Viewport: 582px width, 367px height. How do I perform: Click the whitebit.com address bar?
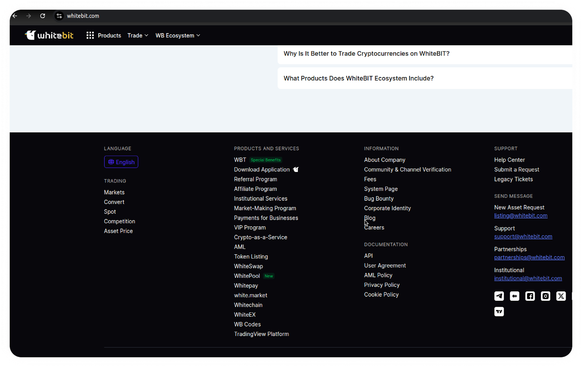[83, 16]
